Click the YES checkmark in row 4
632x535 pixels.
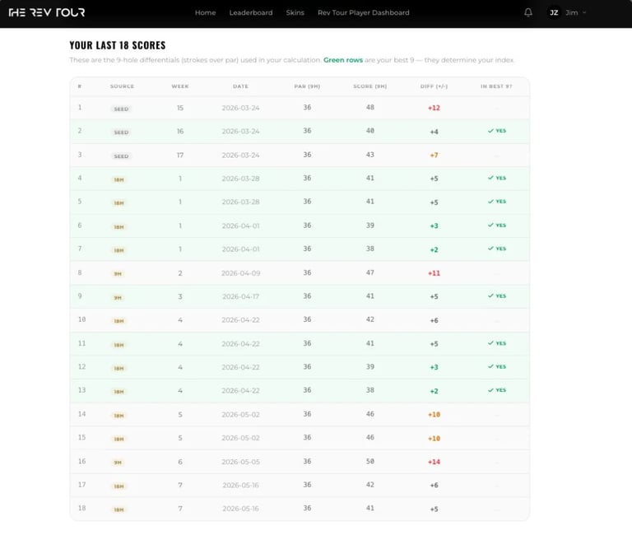[x=496, y=178]
